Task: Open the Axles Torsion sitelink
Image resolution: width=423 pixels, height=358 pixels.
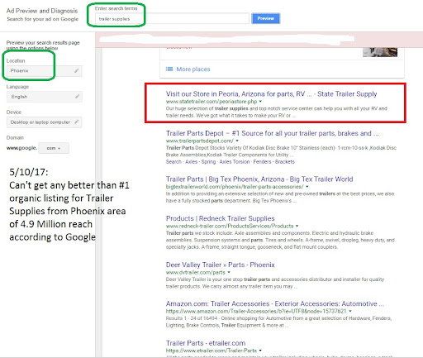Action: coord(235,162)
